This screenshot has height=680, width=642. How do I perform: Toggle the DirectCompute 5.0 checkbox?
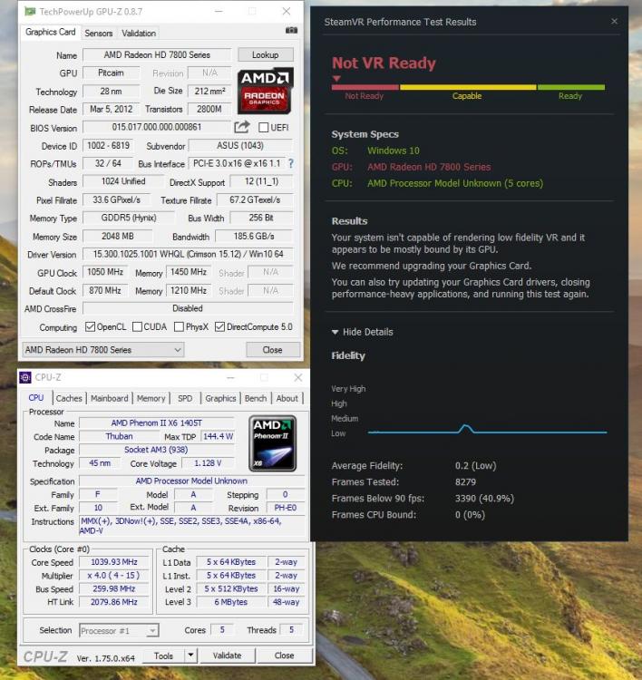tap(220, 327)
